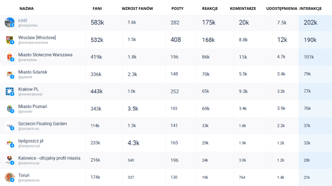Click Łódź interactions value 202k
Image resolution: width=332 pixels, height=186 pixels.
[310, 22]
